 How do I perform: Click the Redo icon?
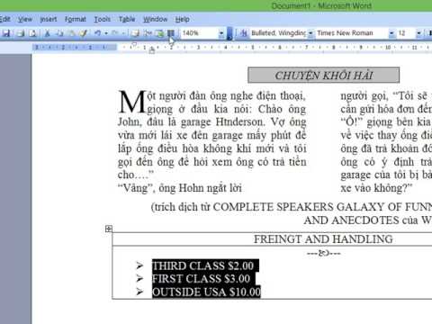tap(115, 33)
